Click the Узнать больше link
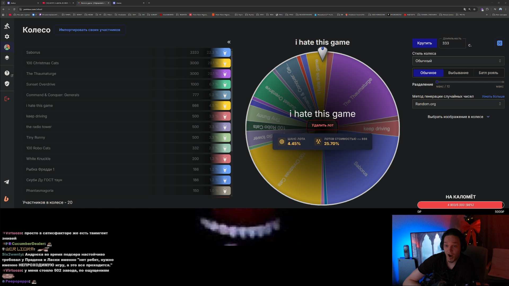 [493, 96]
